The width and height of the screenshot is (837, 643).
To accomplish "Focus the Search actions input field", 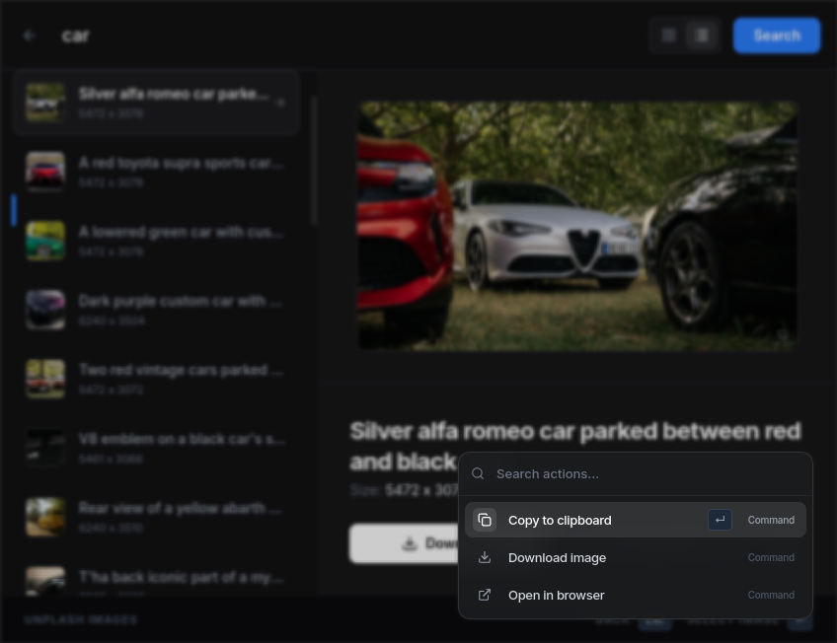I will click(x=636, y=474).
